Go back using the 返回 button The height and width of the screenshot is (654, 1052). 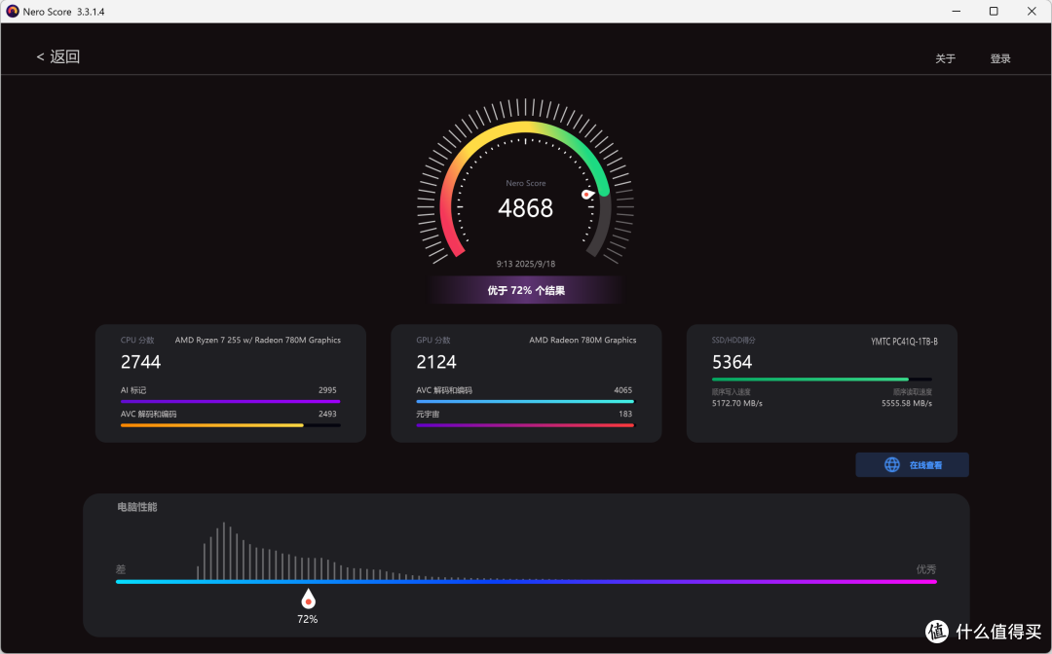(x=58, y=57)
